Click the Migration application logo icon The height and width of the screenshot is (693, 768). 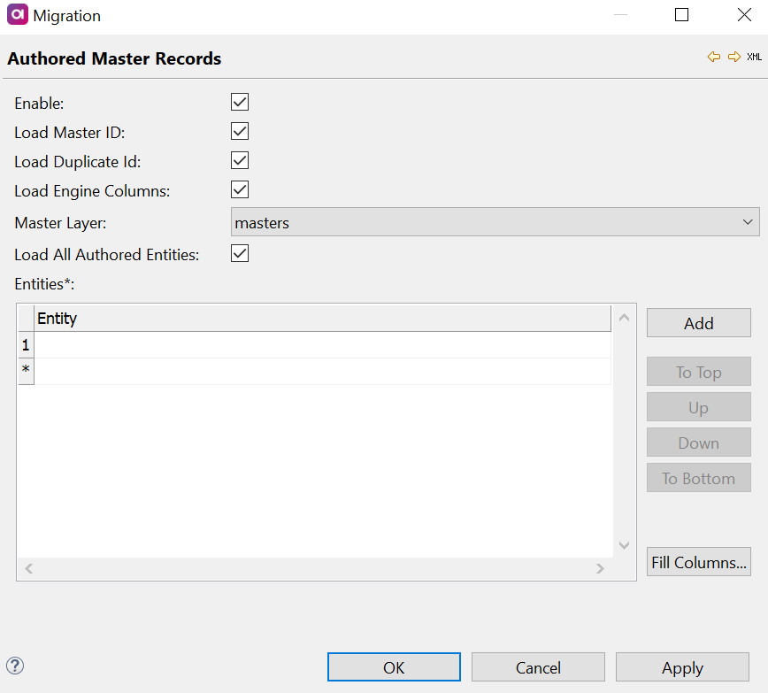coord(17,14)
